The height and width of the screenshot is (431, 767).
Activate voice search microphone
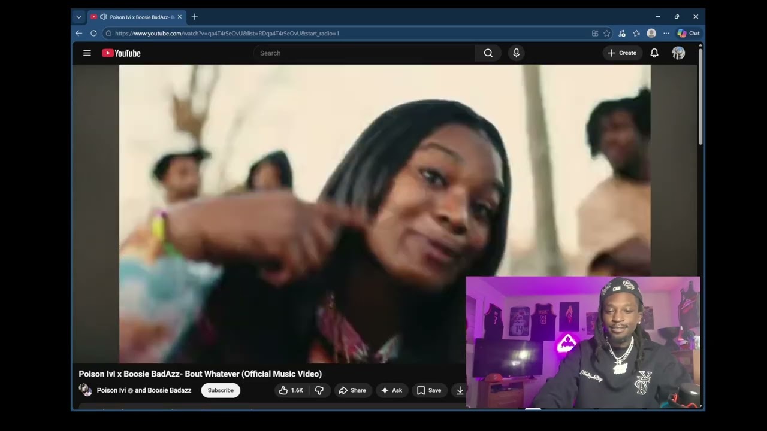click(517, 53)
